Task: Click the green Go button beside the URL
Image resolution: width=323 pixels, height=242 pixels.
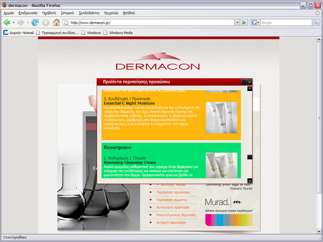Action: [x=244, y=23]
